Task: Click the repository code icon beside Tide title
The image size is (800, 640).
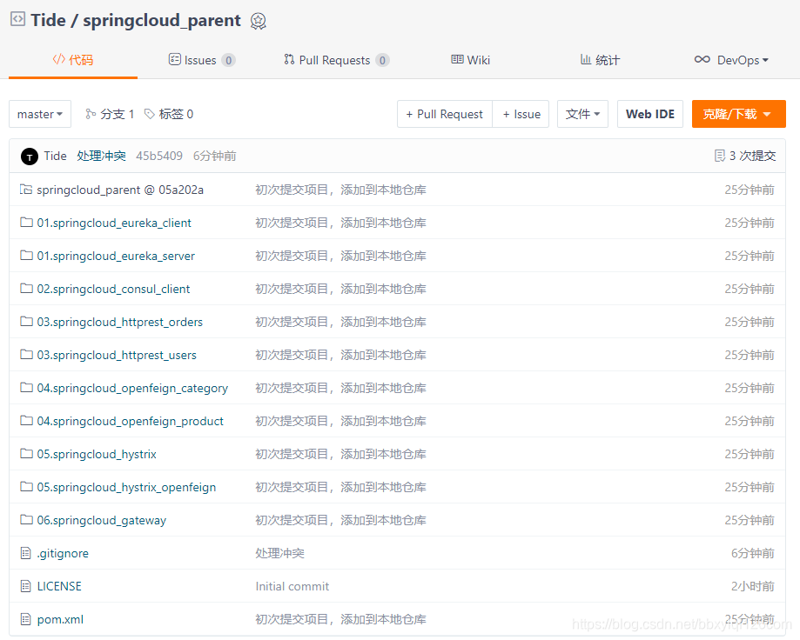Action: click(x=18, y=19)
